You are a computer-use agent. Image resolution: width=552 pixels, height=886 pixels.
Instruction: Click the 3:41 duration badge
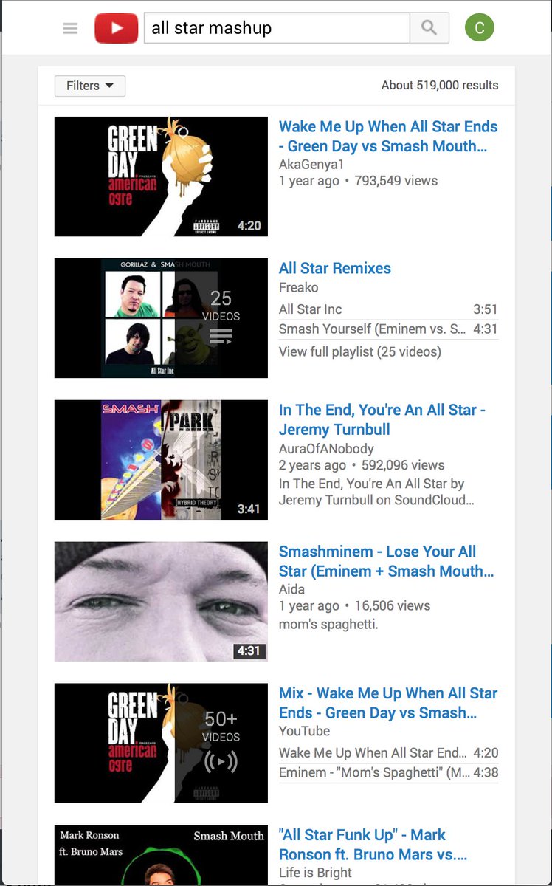[x=249, y=509]
